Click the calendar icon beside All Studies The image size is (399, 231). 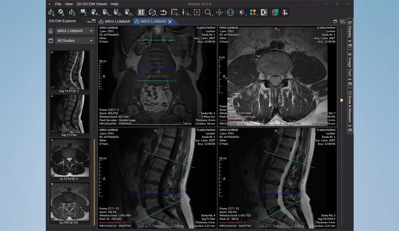coord(51,41)
